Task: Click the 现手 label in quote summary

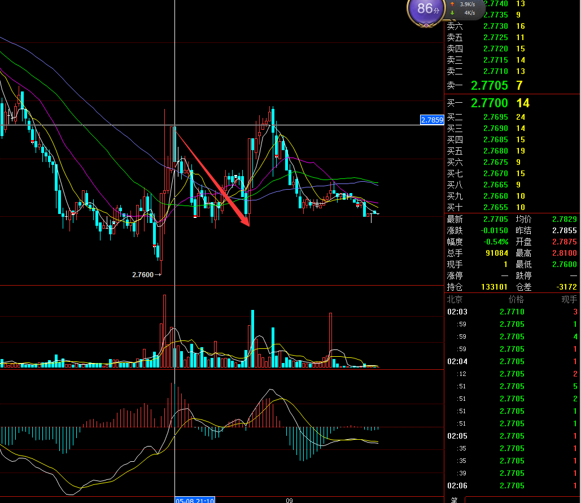Action: coord(455,264)
